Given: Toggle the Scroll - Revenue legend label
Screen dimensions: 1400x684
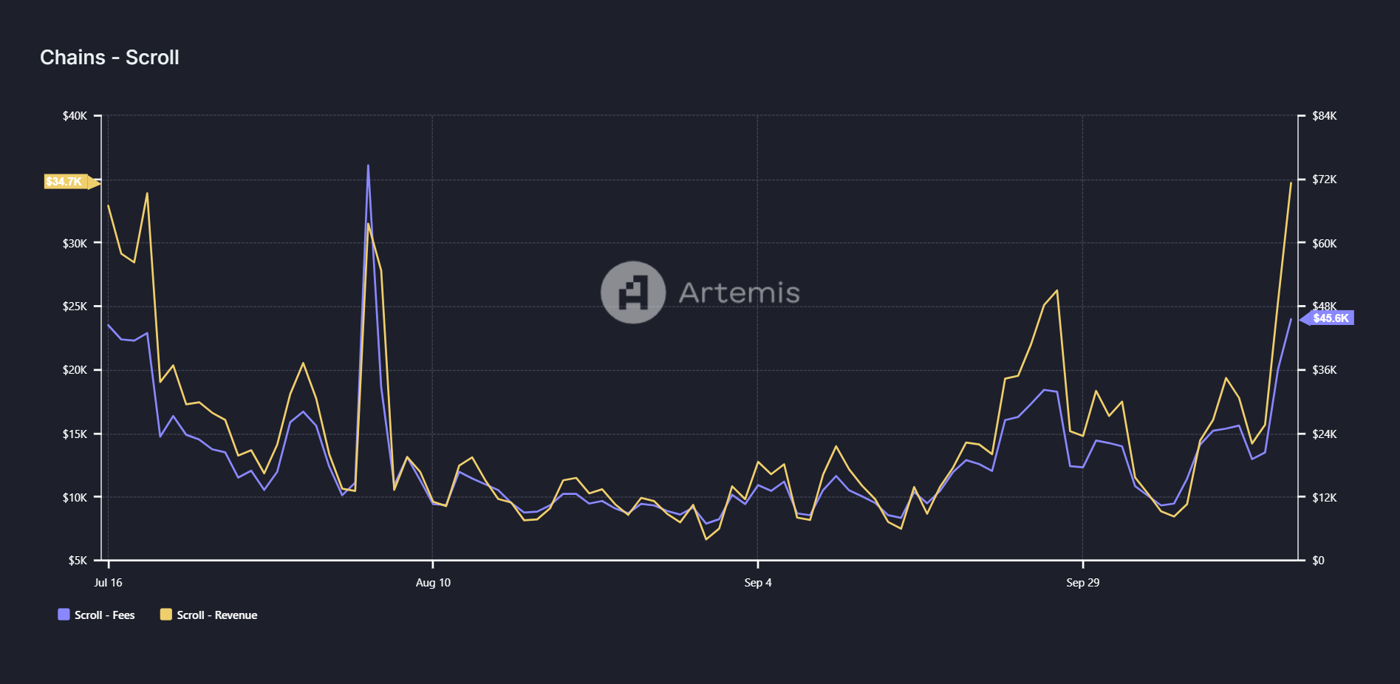Looking at the screenshot, I should [x=216, y=615].
